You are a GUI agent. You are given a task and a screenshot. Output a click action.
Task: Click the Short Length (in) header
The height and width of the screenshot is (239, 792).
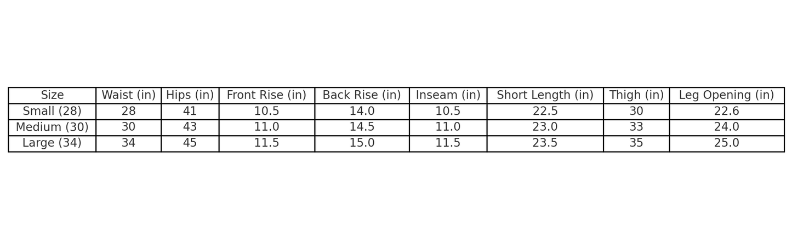[x=545, y=95]
